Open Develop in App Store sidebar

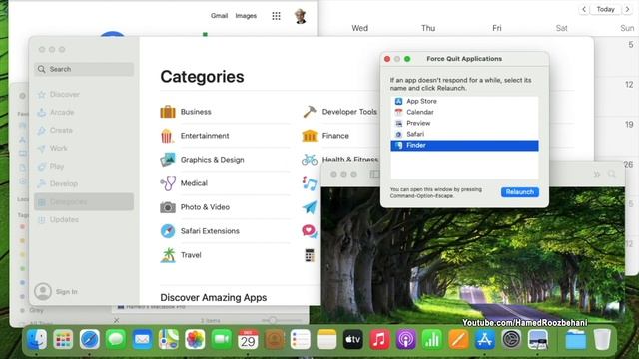84,183
